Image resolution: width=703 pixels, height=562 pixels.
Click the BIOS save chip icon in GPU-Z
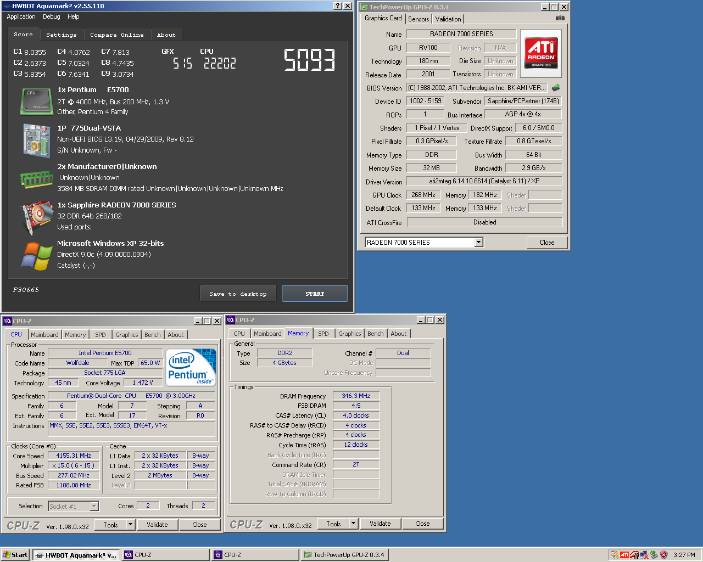pyautogui.click(x=556, y=87)
